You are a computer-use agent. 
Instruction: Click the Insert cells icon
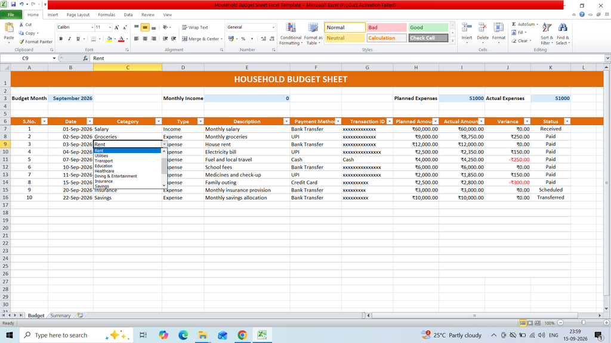[467, 28]
